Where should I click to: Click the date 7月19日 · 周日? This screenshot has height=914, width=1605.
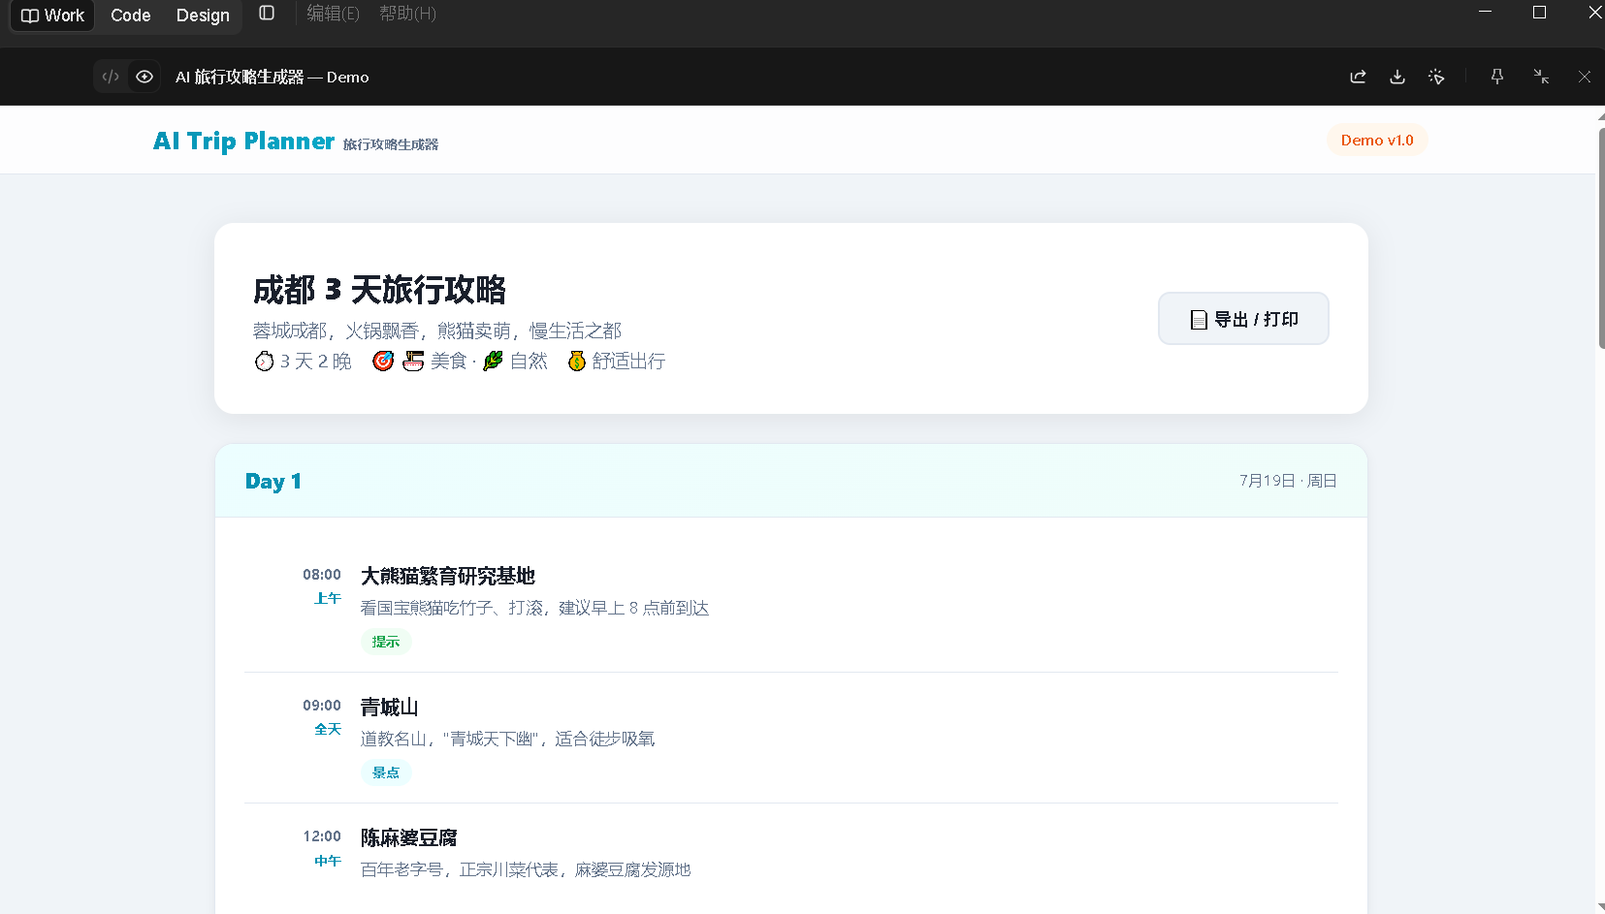(x=1288, y=481)
